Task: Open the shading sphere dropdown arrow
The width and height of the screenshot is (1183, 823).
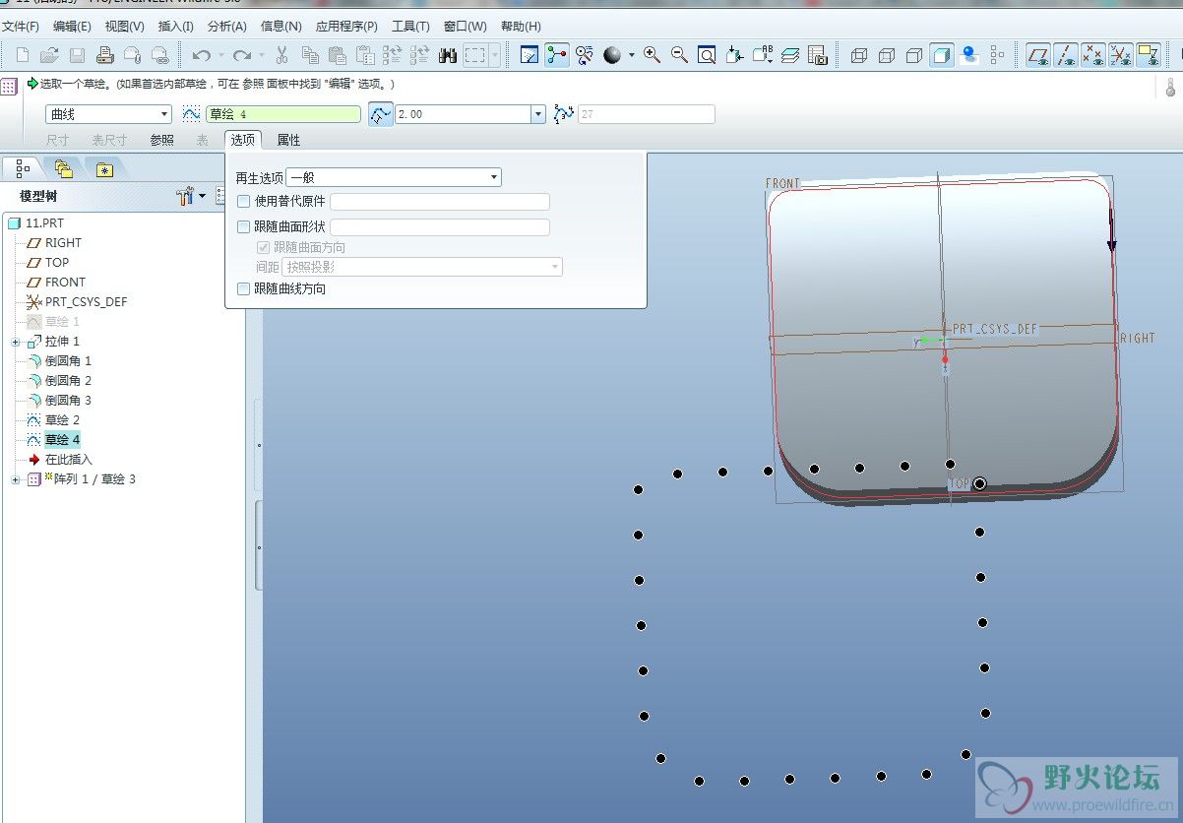Action: [x=632, y=56]
